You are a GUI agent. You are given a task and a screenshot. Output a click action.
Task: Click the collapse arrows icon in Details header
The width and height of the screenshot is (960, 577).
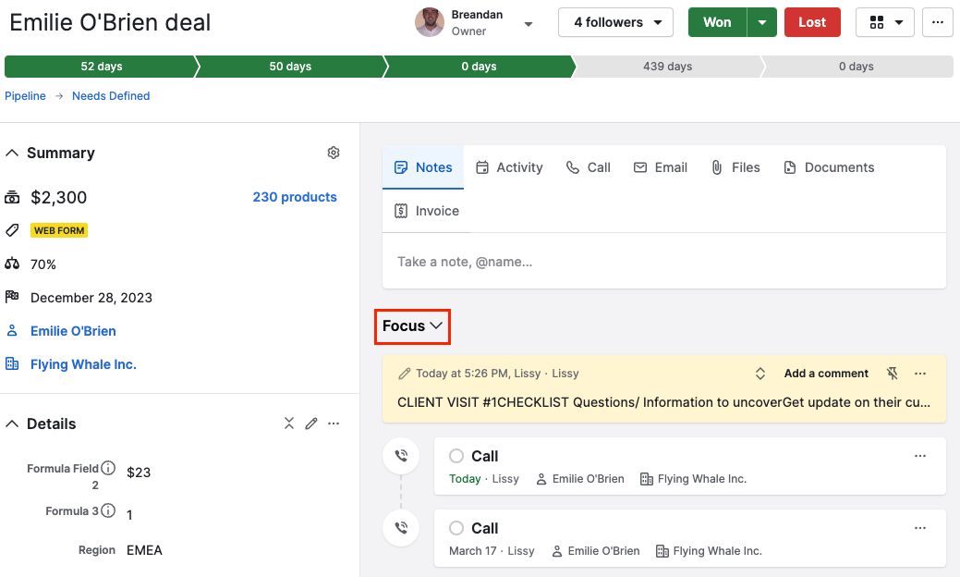(x=289, y=423)
